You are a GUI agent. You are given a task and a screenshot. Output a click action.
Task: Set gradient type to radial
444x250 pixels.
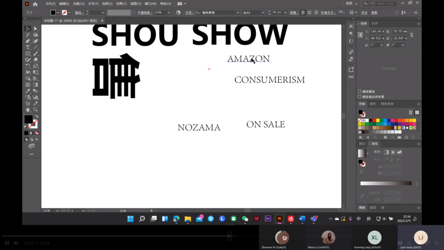point(393,152)
